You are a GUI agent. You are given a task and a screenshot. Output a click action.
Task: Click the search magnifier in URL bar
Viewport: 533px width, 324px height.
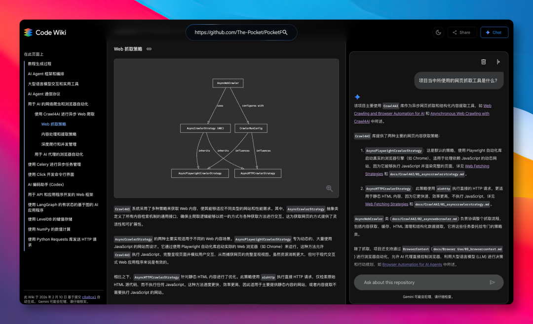(x=285, y=32)
